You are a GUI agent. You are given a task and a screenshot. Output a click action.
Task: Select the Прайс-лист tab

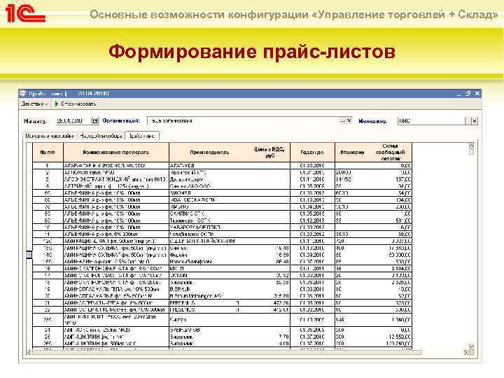point(142,136)
